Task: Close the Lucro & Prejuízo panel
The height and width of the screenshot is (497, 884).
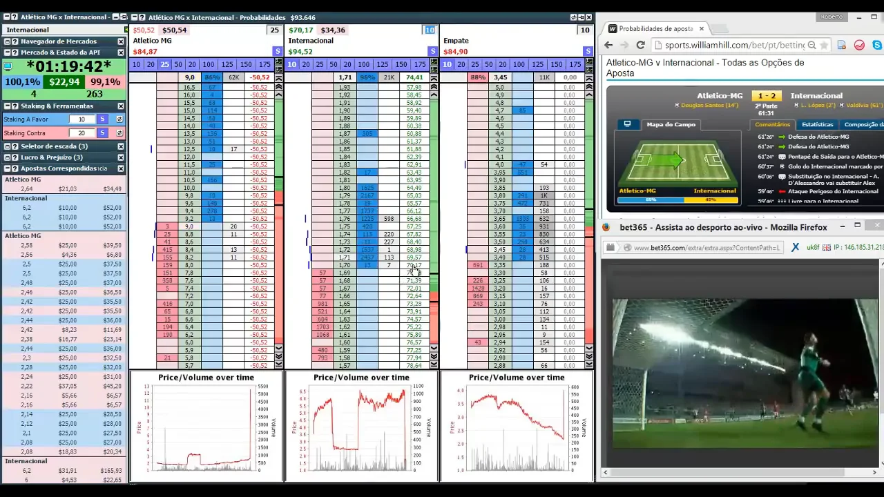Action: [x=121, y=157]
